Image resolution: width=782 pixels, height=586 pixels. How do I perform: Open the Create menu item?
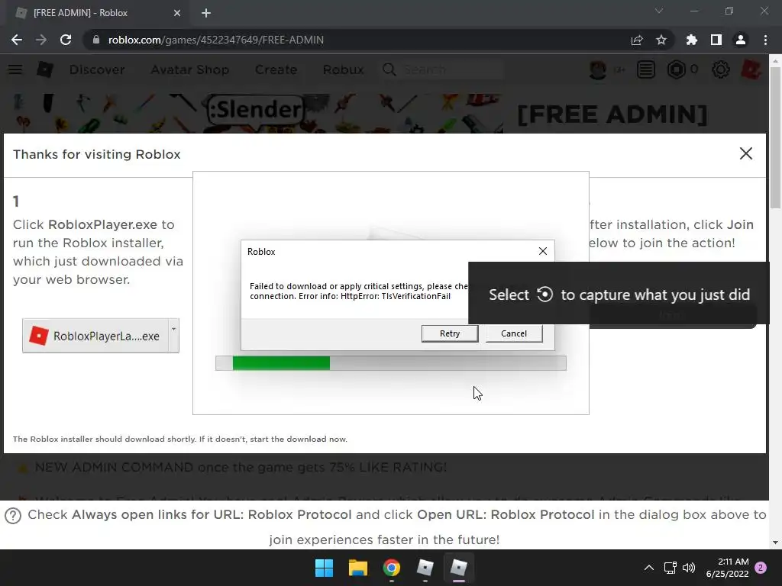point(276,69)
